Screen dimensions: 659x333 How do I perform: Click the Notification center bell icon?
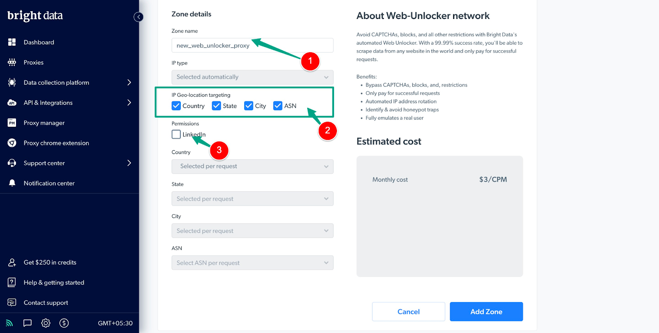point(12,183)
